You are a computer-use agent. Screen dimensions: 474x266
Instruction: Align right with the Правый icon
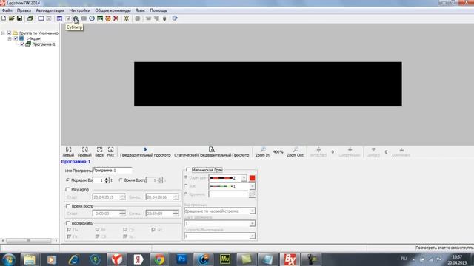tap(84, 151)
